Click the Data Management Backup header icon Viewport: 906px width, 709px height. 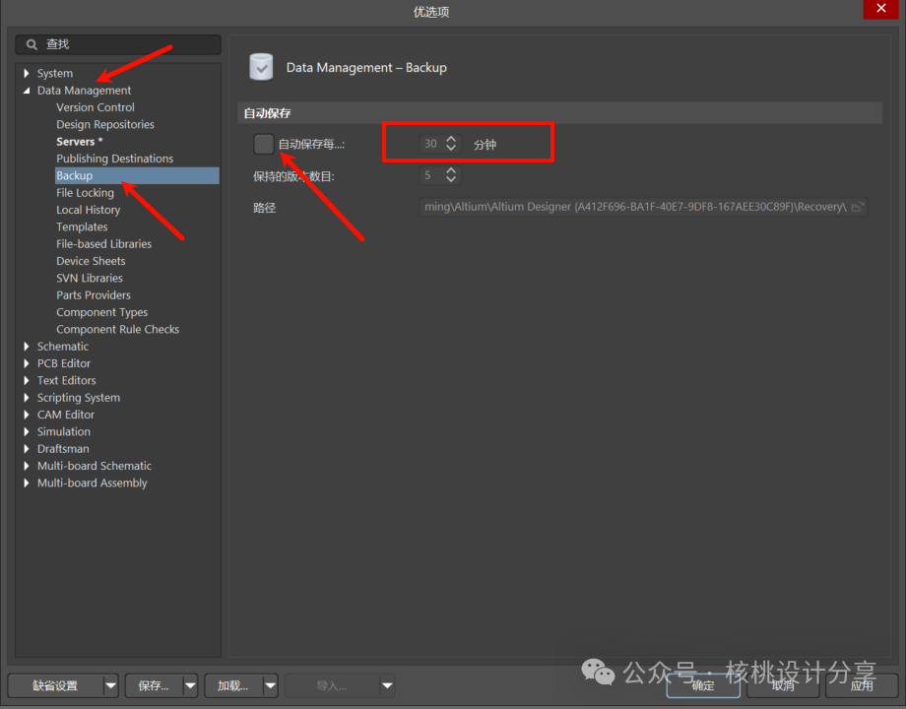click(x=261, y=67)
